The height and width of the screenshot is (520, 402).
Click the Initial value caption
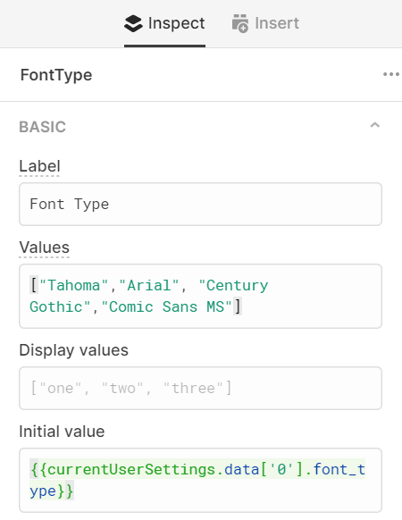click(62, 432)
